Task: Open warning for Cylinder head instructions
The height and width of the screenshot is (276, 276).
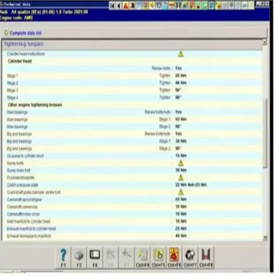Action: [x=181, y=54]
